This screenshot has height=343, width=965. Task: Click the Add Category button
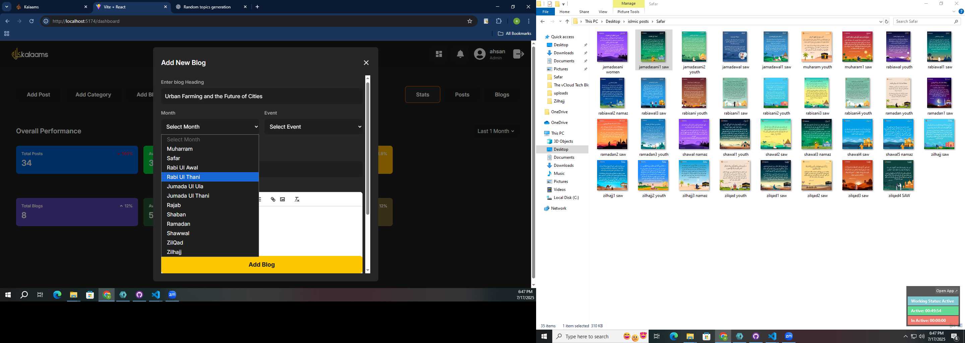coord(93,95)
